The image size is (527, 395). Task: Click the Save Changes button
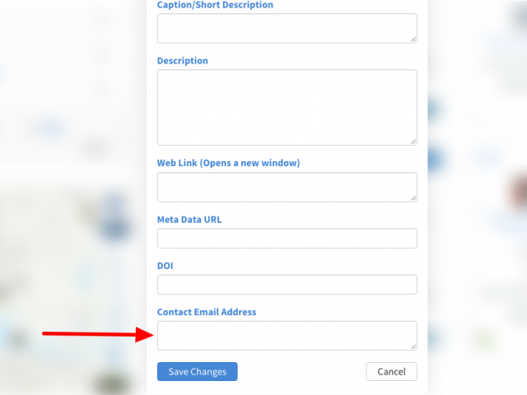point(198,371)
